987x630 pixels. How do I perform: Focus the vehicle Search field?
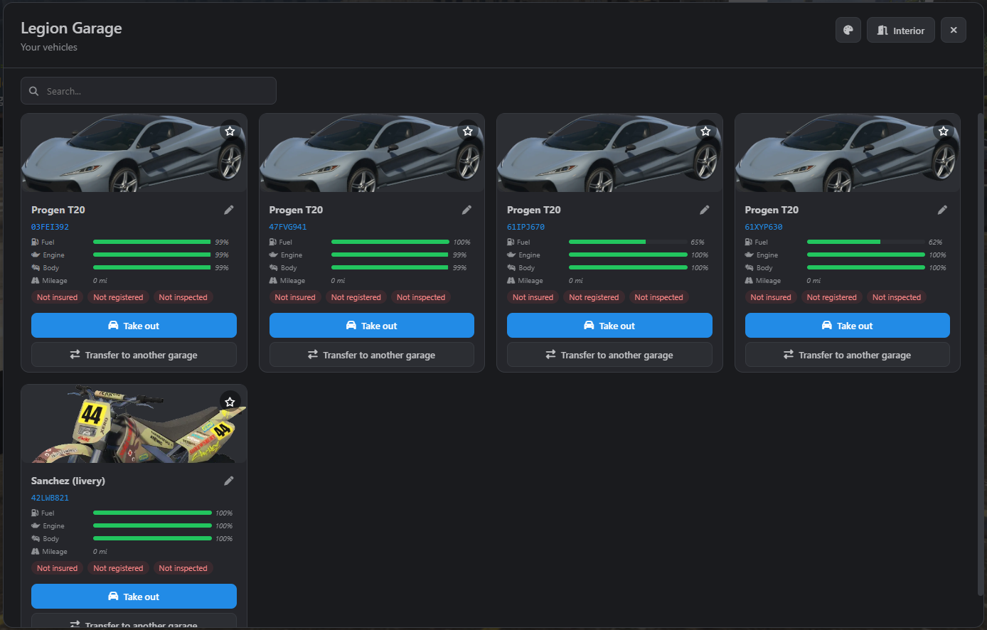tap(148, 91)
